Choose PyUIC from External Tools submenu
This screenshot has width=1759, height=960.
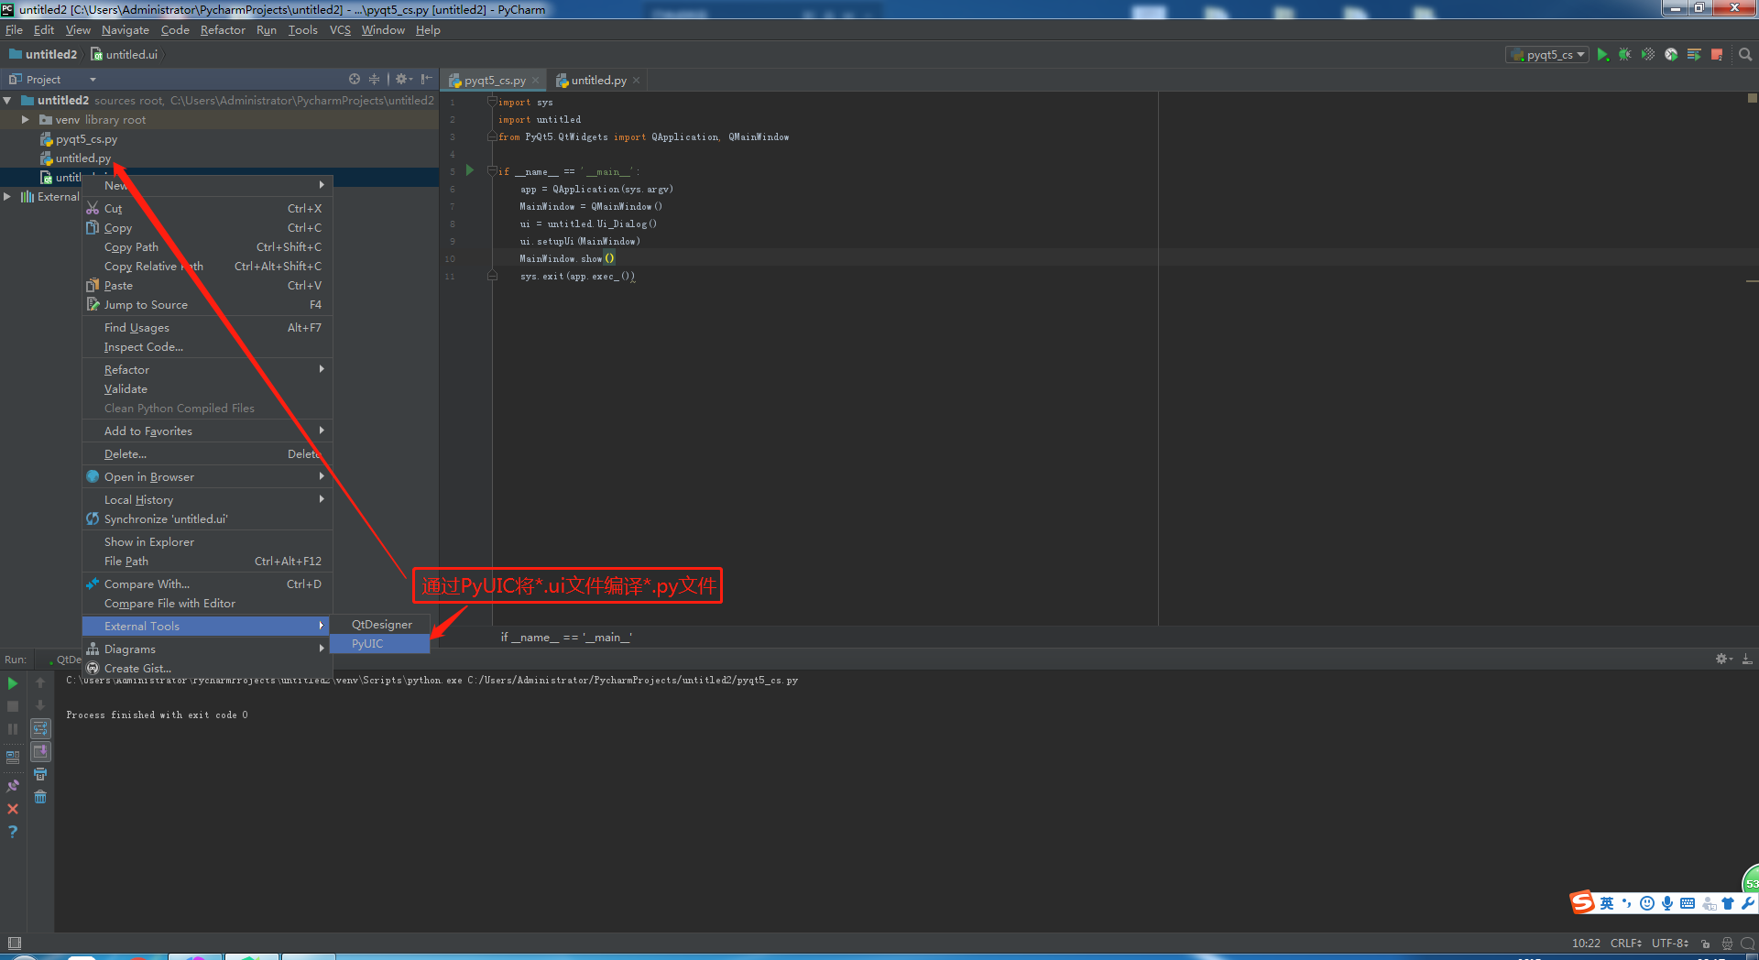[x=380, y=644]
